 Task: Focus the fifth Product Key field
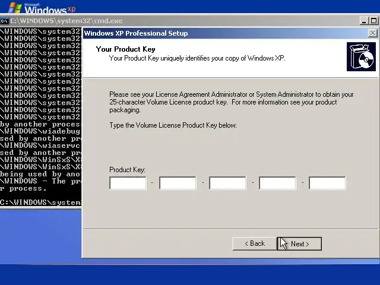[327, 183]
